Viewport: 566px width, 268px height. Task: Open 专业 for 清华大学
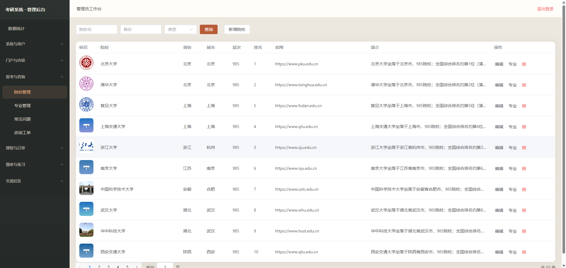click(513, 85)
